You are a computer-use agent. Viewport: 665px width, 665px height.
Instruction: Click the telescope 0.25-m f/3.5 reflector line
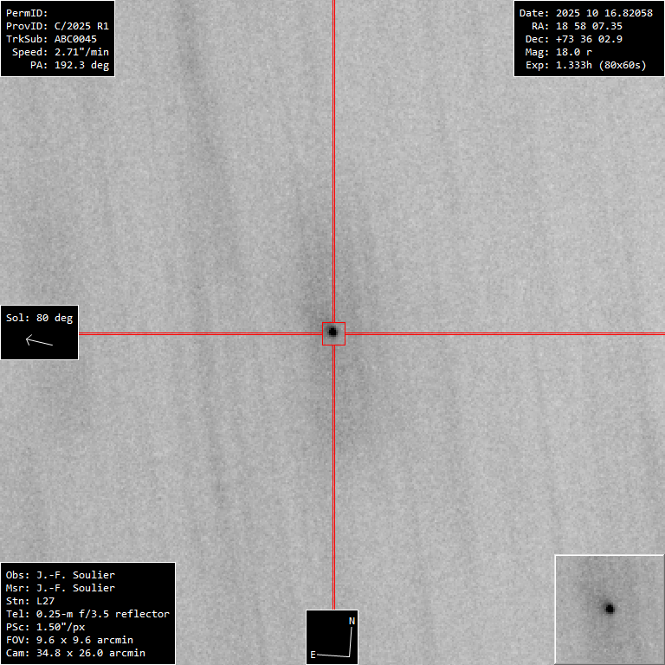[x=87, y=614]
